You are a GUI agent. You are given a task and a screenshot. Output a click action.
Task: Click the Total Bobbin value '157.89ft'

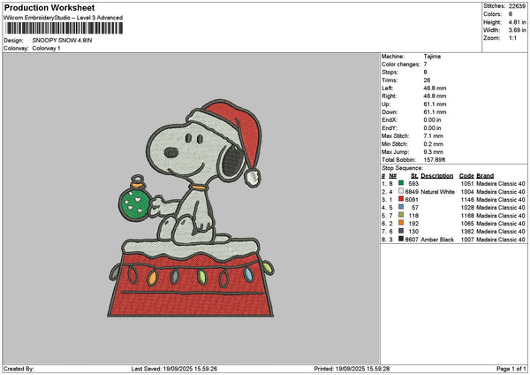pyautogui.click(x=435, y=160)
